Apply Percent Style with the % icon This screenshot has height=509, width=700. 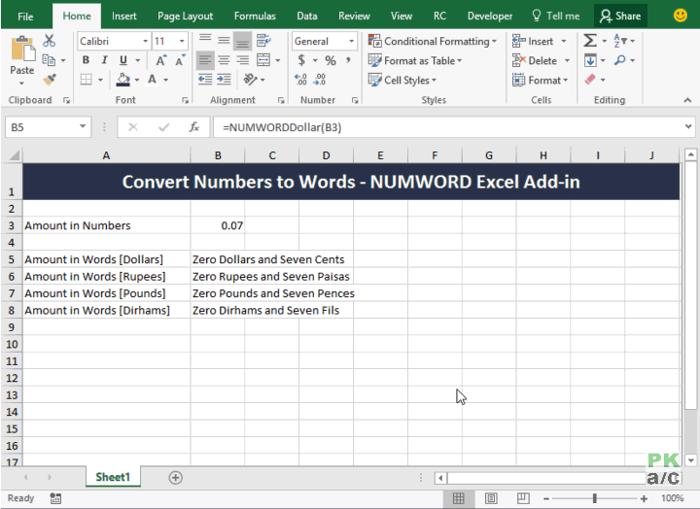pyautogui.click(x=331, y=60)
